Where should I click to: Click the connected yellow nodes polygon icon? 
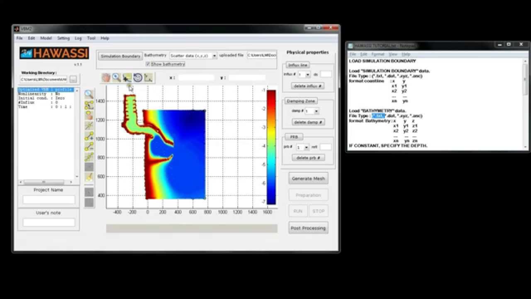coord(89,105)
